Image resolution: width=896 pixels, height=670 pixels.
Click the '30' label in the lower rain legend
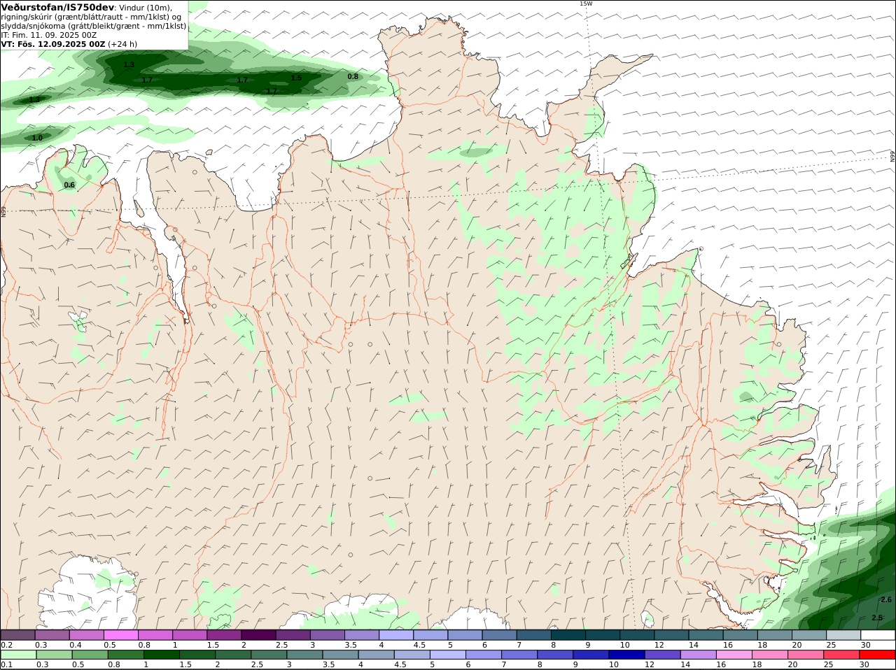click(865, 665)
